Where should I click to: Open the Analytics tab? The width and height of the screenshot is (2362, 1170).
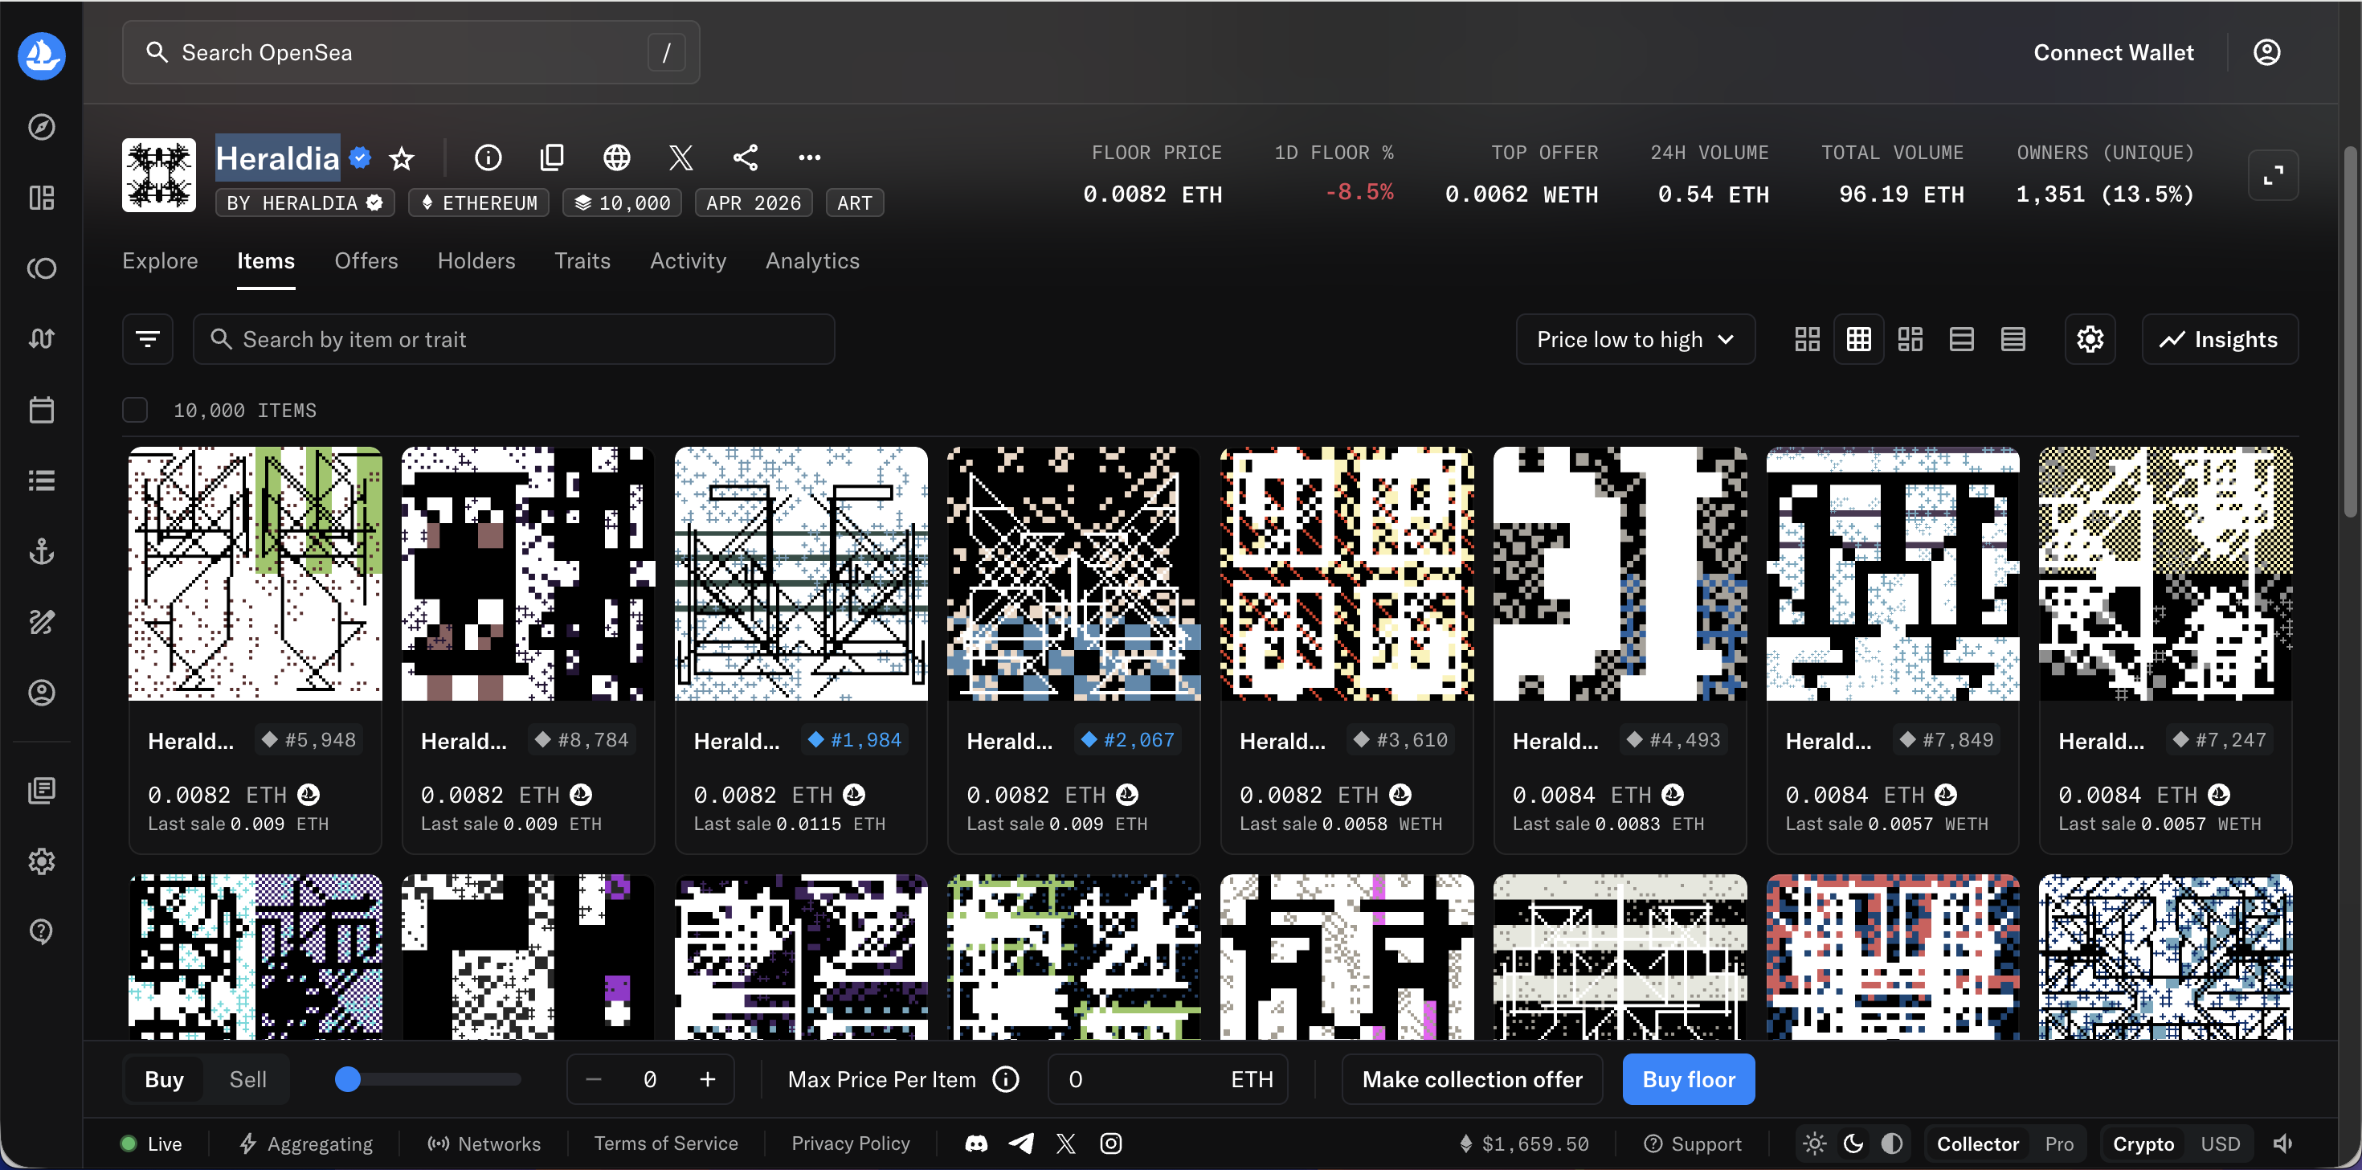click(x=812, y=260)
